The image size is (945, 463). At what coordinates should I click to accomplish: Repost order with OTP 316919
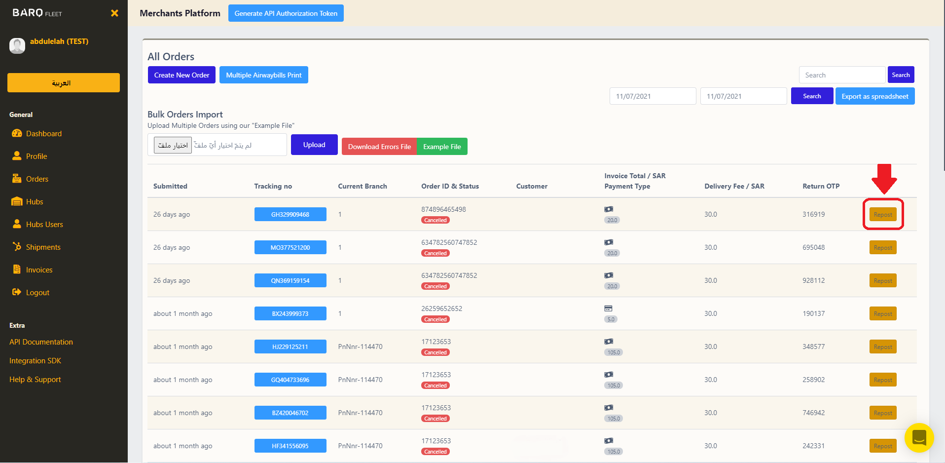pyautogui.click(x=883, y=215)
